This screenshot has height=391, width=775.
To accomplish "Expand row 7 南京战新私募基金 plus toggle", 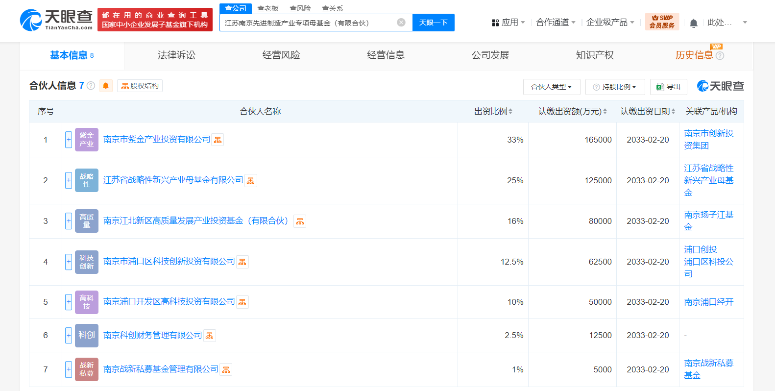I will point(69,369).
